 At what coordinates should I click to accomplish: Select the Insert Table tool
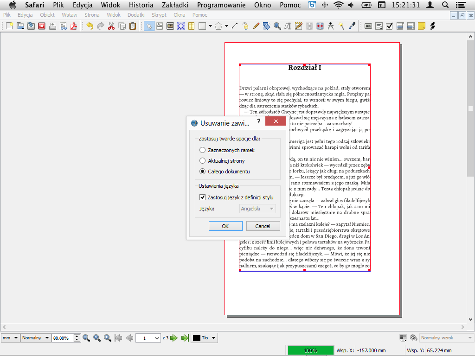(x=191, y=26)
